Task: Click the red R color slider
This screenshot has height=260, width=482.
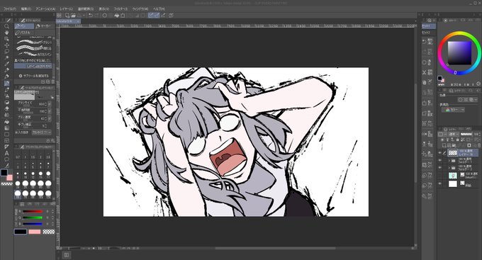Action: click(33, 211)
